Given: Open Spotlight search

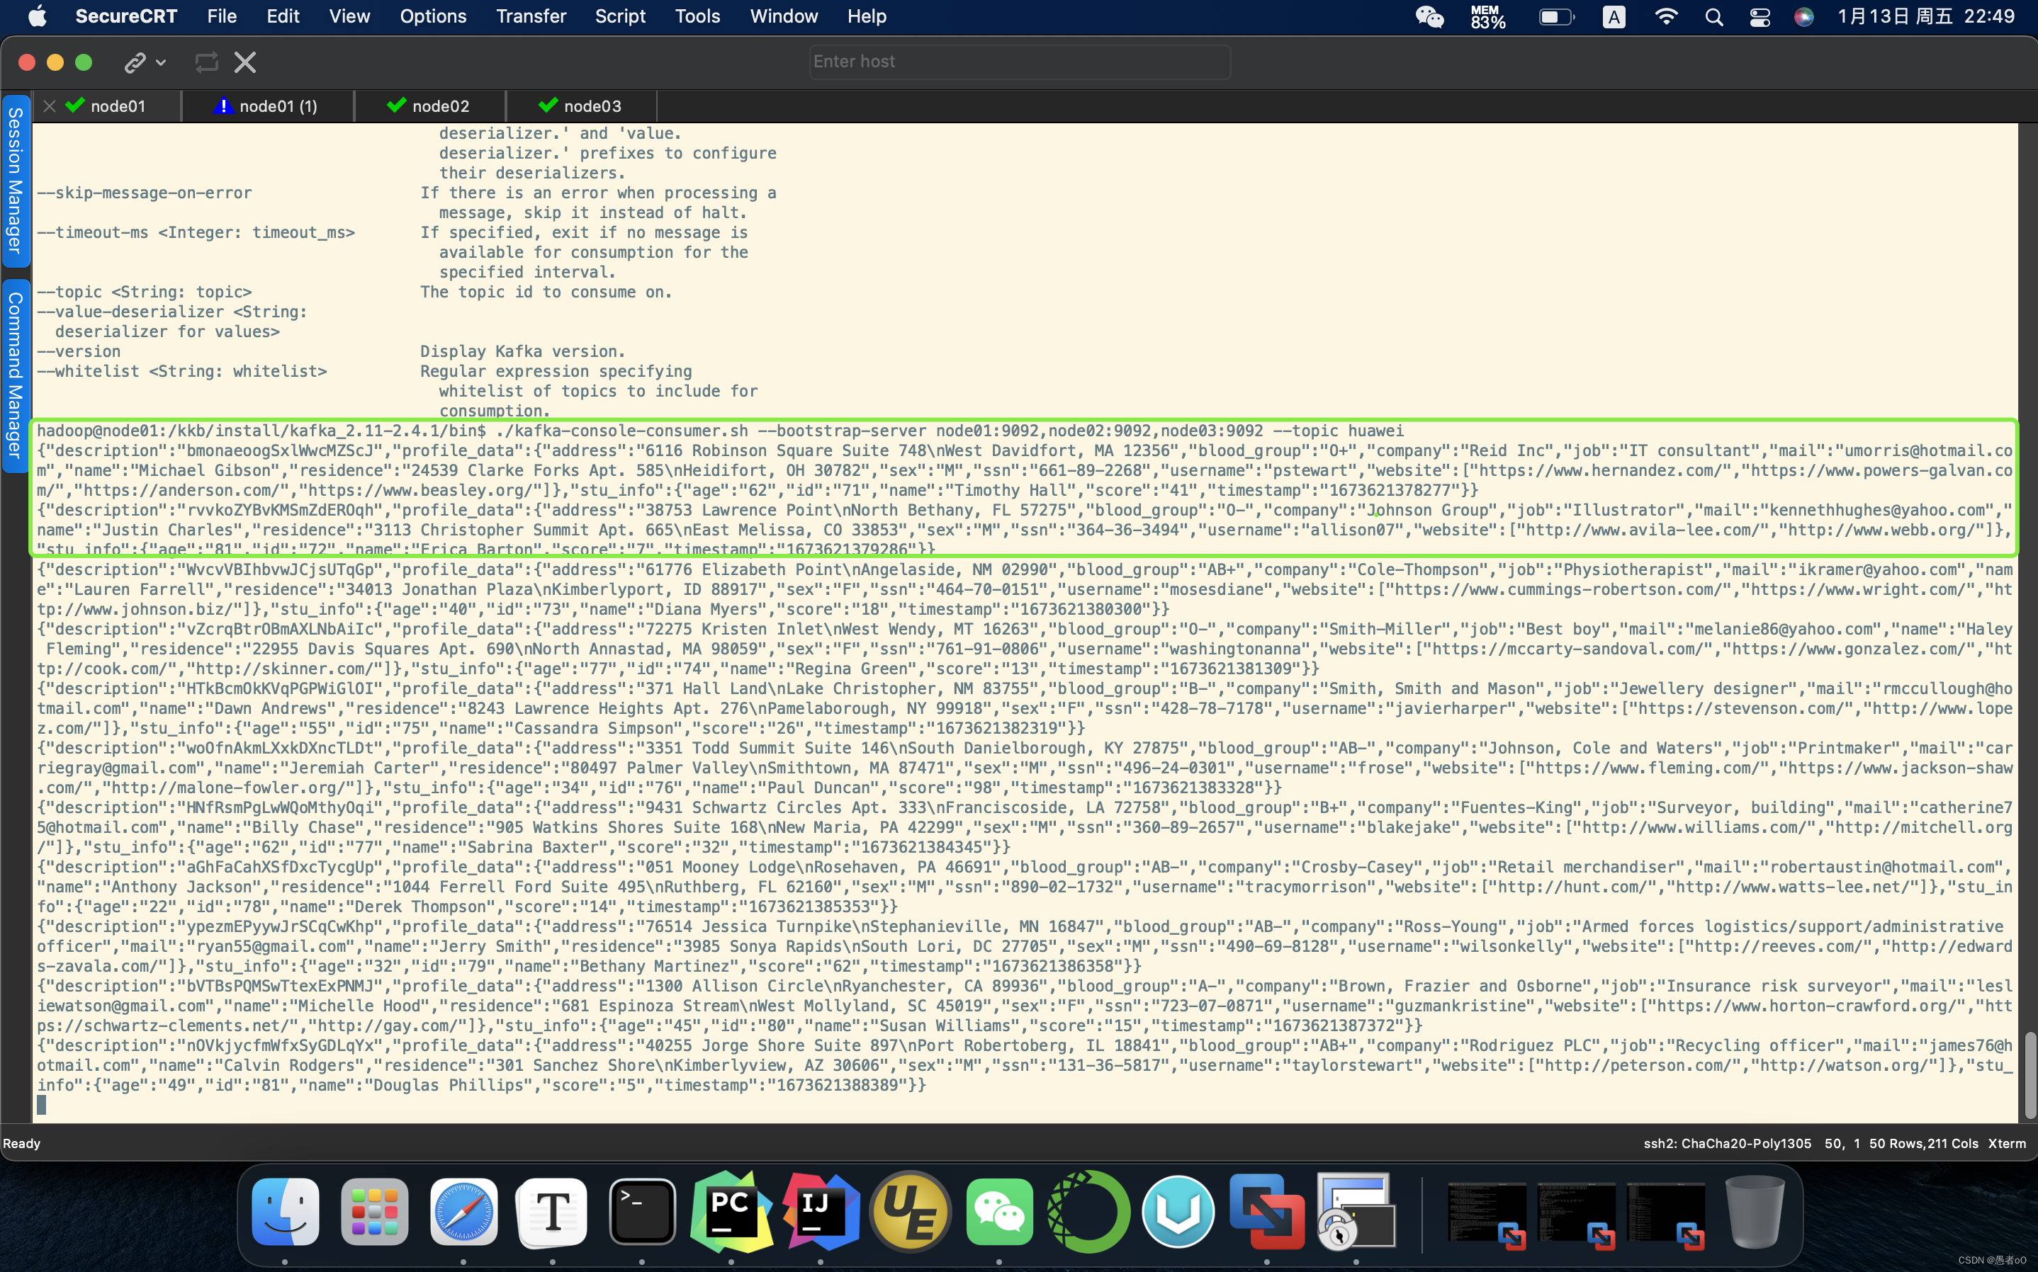Looking at the screenshot, I should point(1713,16).
